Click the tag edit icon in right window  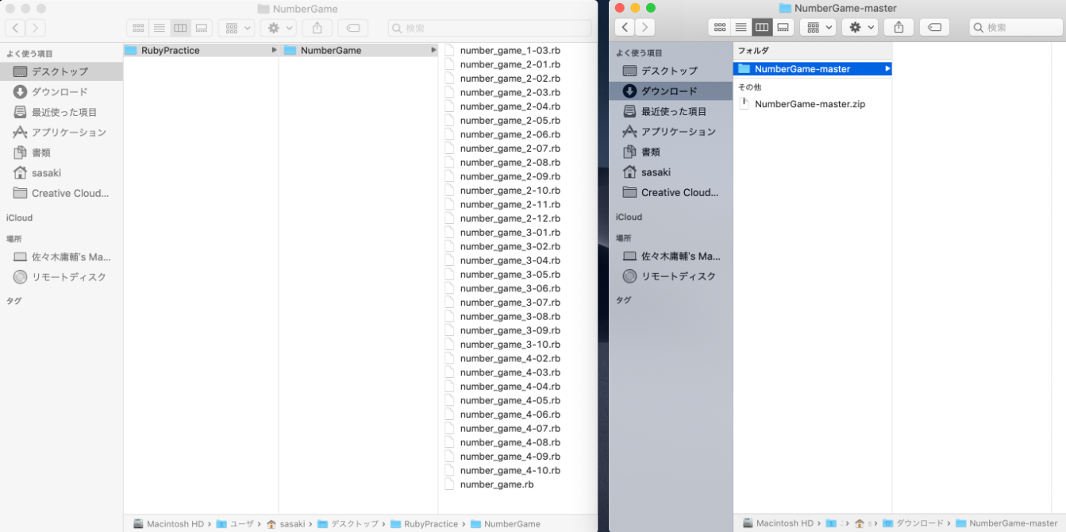(934, 27)
